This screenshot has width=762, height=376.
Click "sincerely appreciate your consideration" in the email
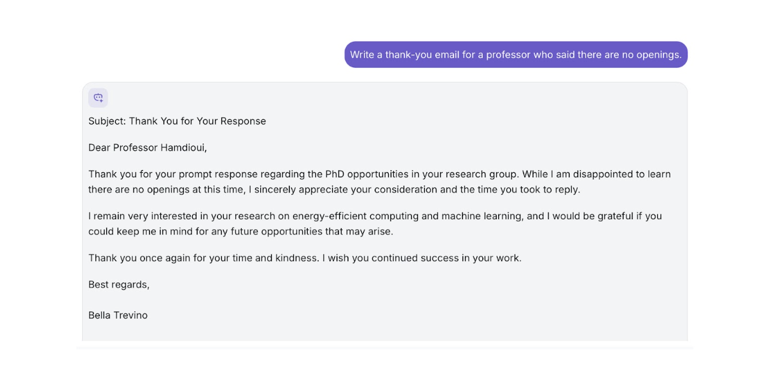pyautogui.click(x=342, y=189)
